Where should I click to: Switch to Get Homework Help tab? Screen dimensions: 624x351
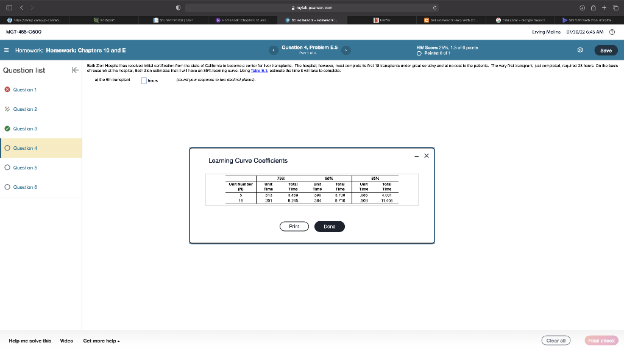tap(451, 20)
